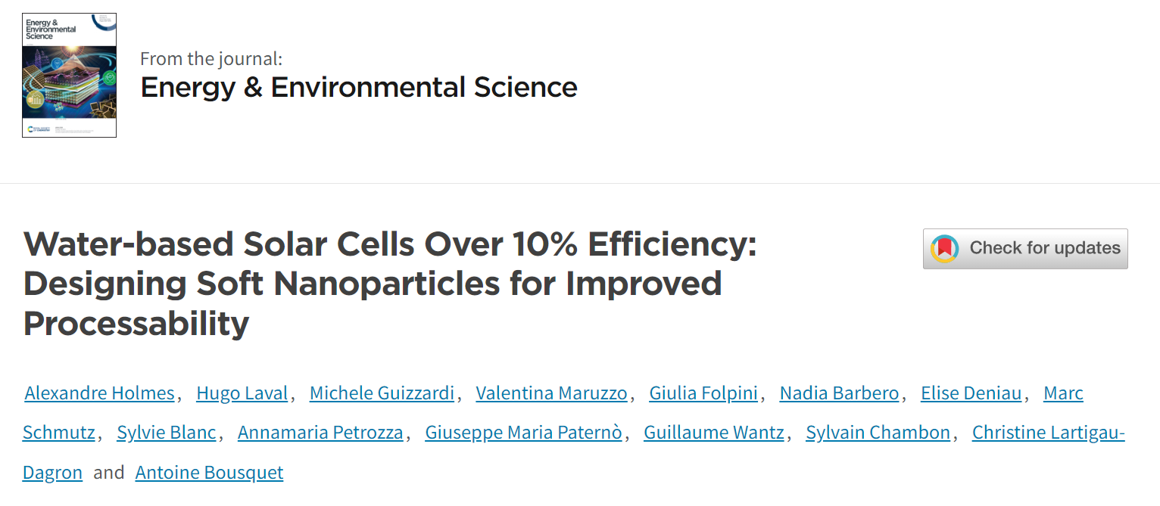Viewport: 1160px width, 506px height.
Task: Open Annamaria Petrozza author link
Action: [x=320, y=433]
